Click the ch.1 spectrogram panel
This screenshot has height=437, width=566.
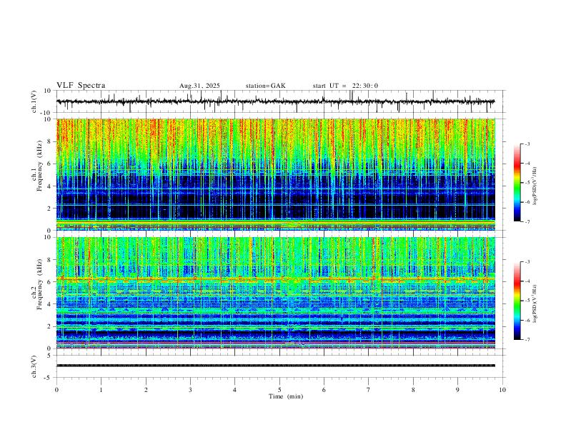[276, 174]
